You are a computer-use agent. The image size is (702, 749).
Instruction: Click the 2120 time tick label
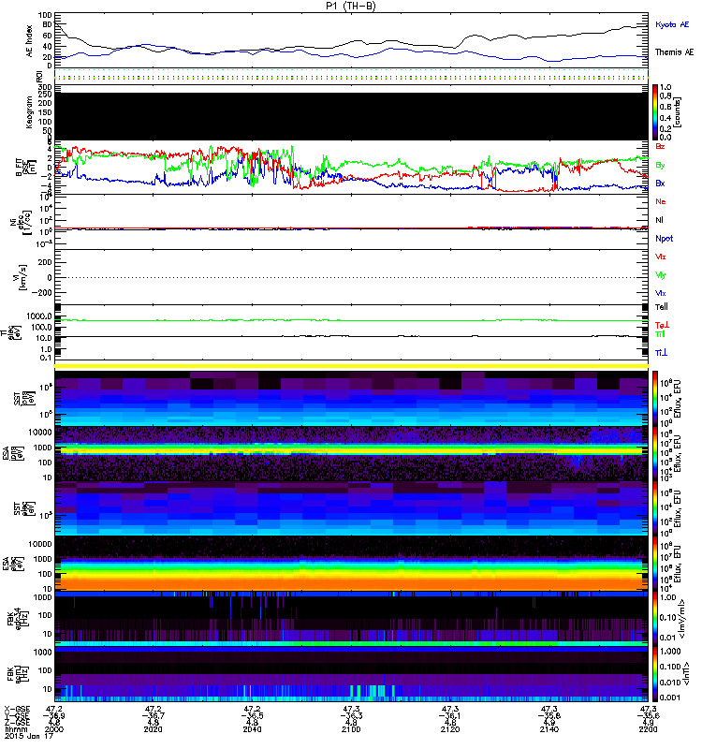(x=450, y=729)
